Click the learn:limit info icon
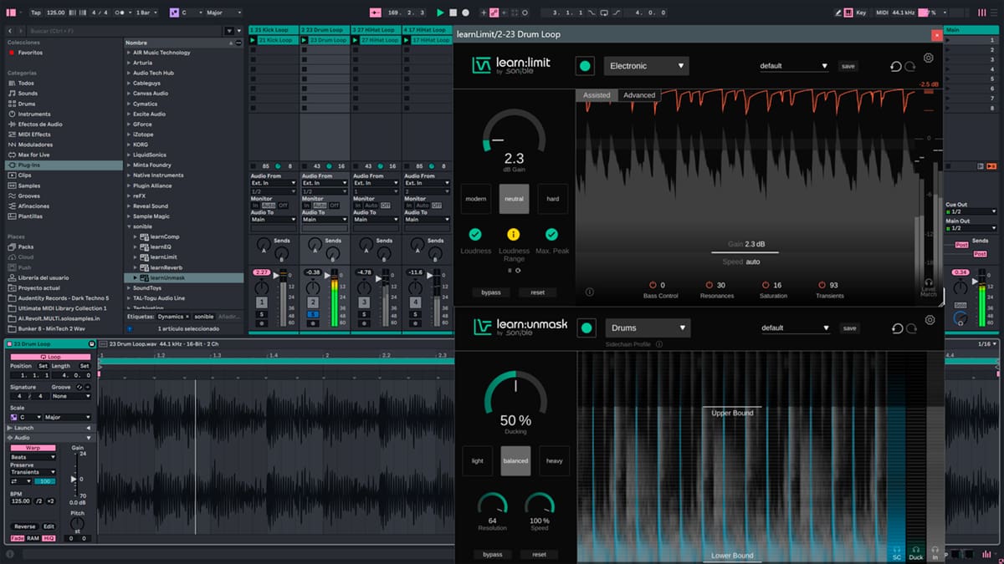The height and width of the screenshot is (564, 1004). click(590, 292)
